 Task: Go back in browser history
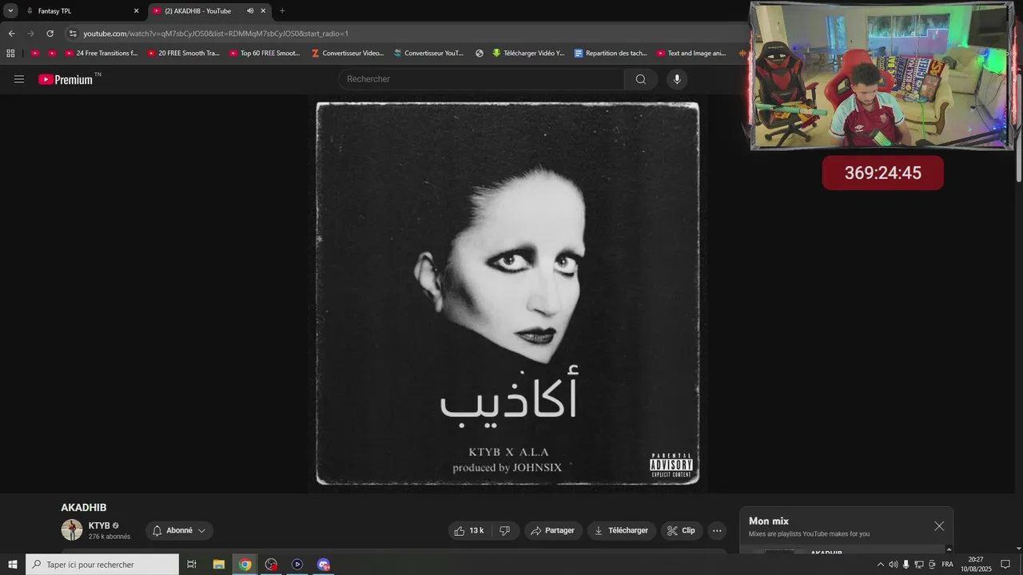tap(11, 34)
